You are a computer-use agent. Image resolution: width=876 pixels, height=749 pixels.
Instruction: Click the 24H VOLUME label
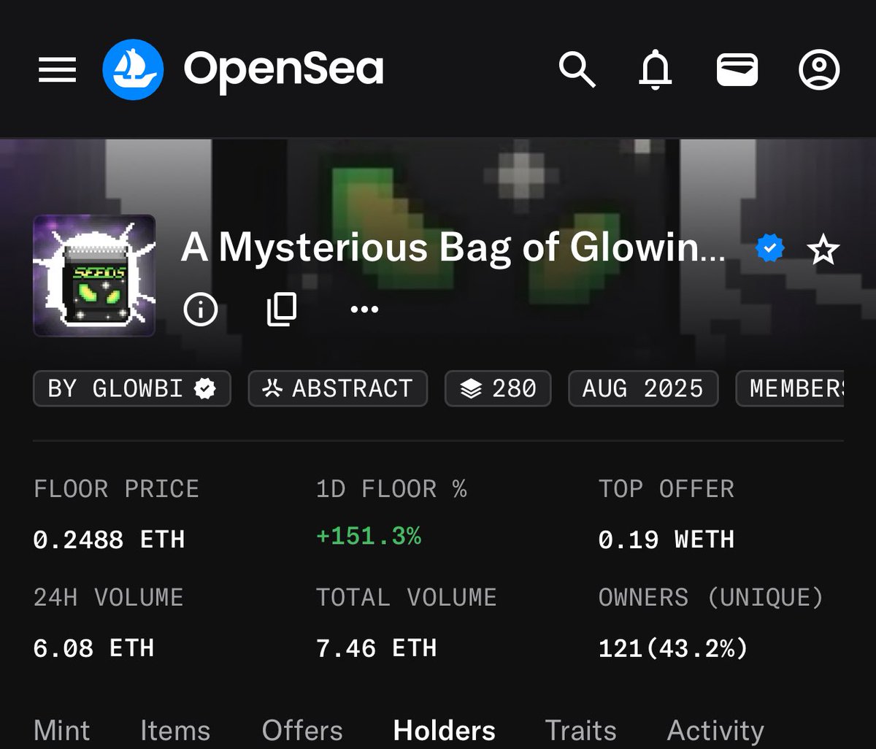pos(108,597)
